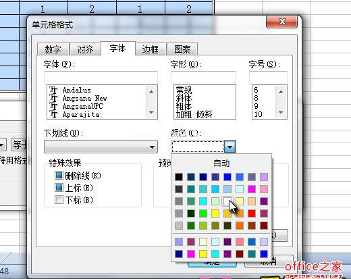Screen dimensions: 351x279
Task: Click the 字号(S) font size input field
Action: coord(268,78)
